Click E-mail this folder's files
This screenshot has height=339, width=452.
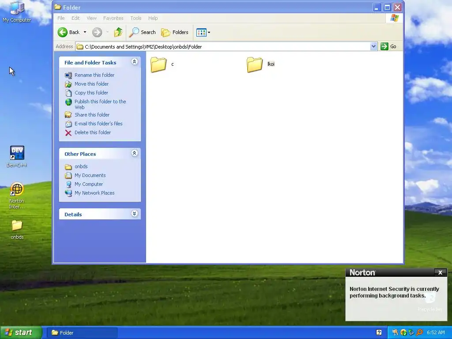tap(98, 124)
